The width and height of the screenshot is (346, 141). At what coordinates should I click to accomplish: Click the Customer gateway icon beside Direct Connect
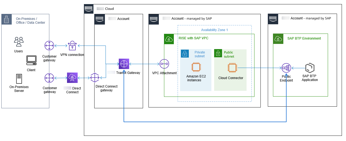[49, 78]
